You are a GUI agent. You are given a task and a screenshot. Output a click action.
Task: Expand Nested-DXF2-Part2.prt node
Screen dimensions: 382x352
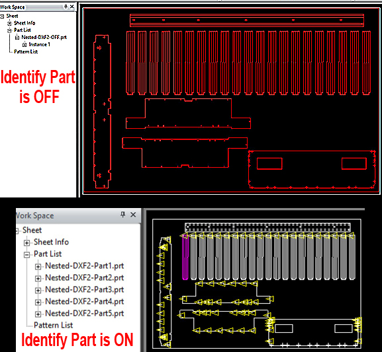(x=38, y=278)
